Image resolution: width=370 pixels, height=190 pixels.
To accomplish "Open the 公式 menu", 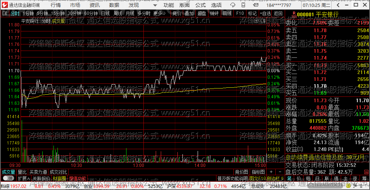I will coord(201,5).
